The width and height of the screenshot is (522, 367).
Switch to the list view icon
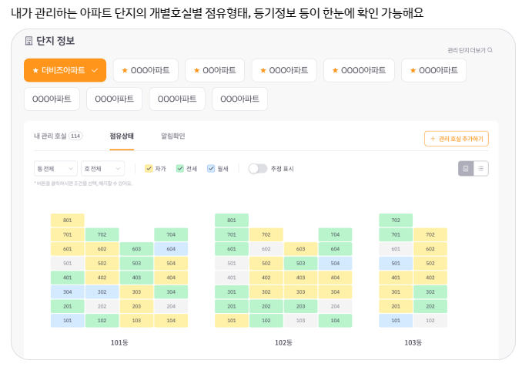pyautogui.click(x=480, y=169)
